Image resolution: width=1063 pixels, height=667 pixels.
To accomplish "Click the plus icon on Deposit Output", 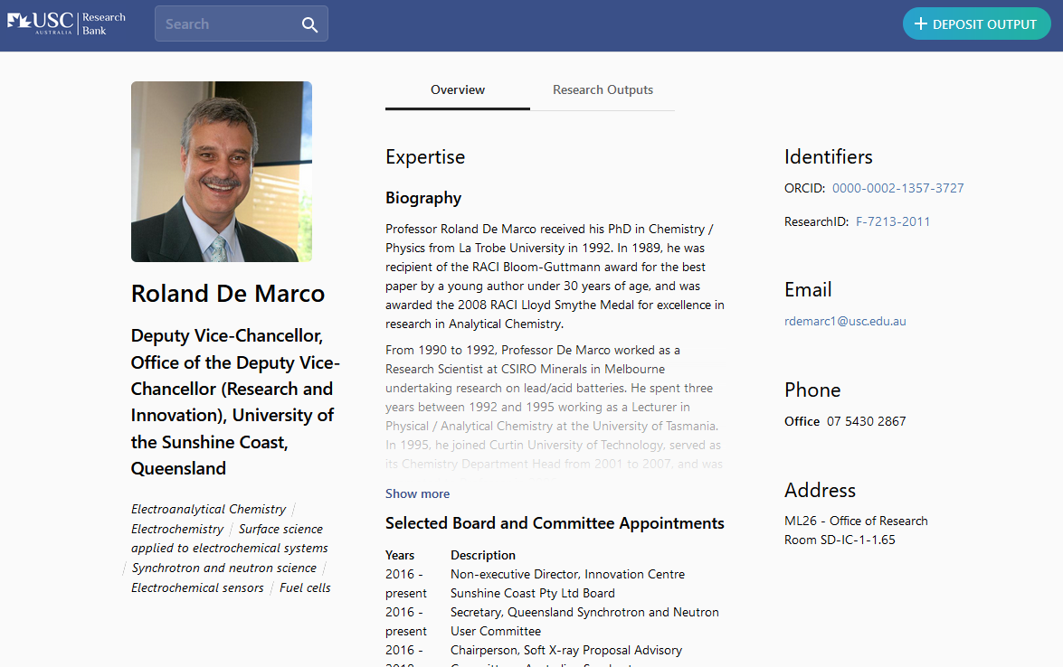I will pos(921,23).
